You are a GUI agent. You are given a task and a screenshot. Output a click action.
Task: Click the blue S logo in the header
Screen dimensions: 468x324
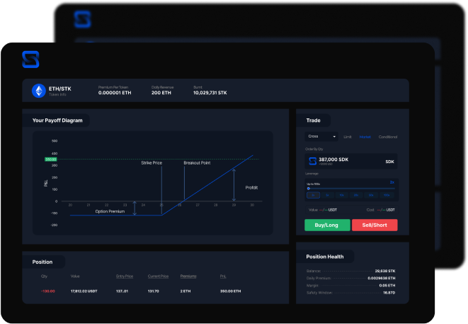point(29,60)
